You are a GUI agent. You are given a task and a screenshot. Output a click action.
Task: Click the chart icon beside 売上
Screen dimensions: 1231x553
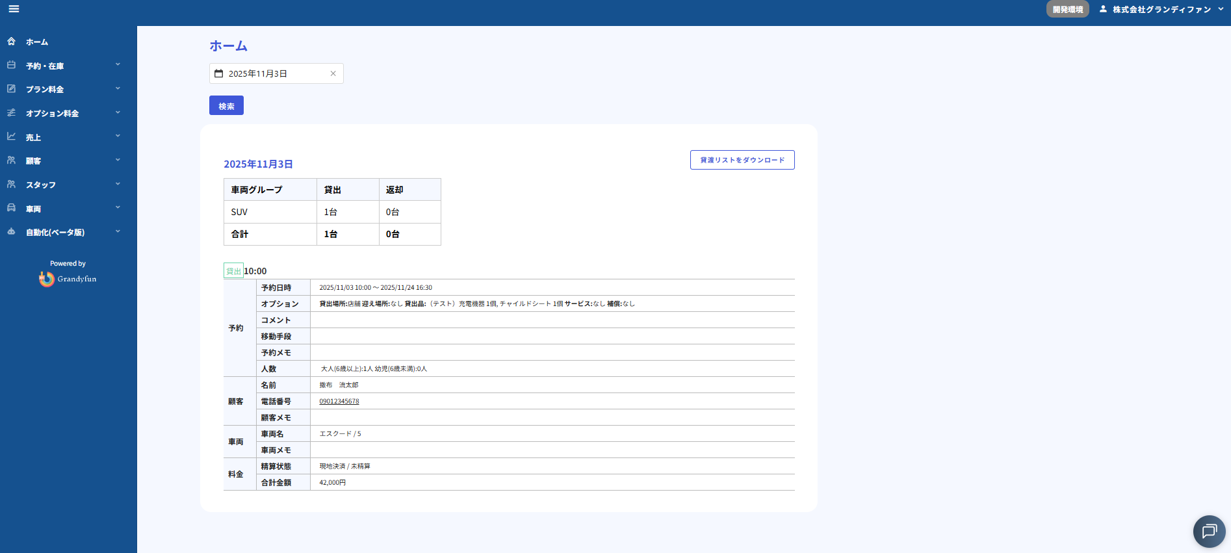coord(11,136)
